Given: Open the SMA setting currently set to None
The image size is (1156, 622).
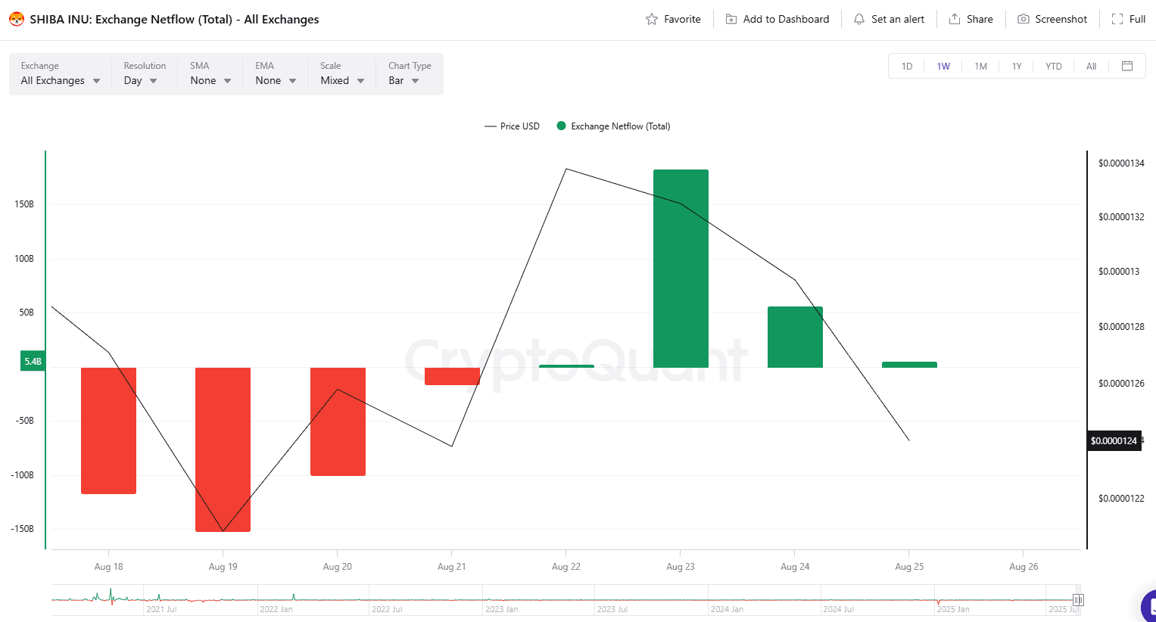Looking at the screenshot, I should tap(209, 80).
